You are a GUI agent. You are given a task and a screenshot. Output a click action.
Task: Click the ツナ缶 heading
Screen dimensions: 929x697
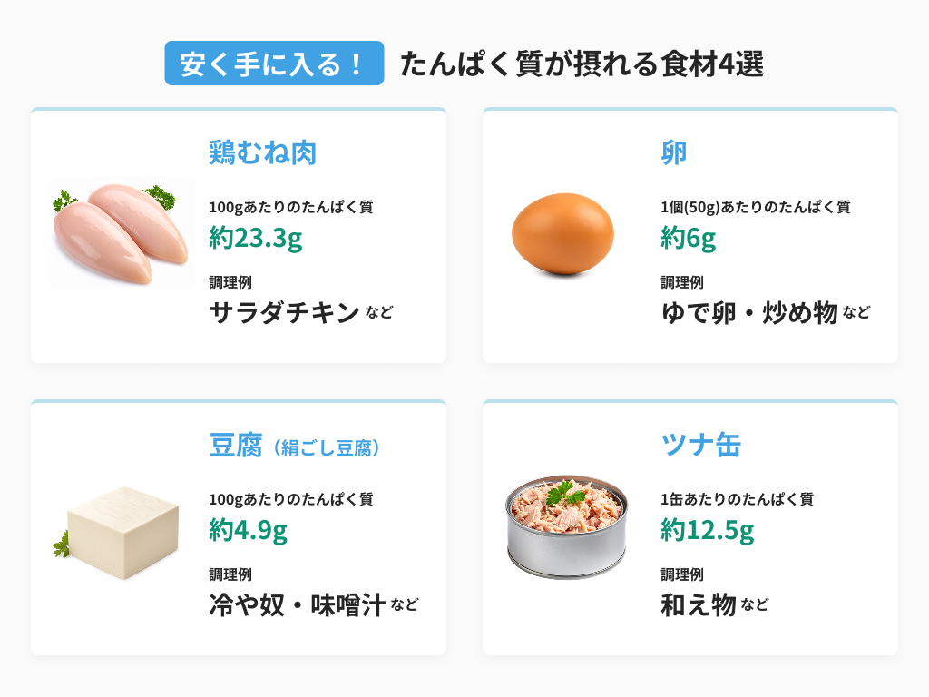(x=701, y=446)
